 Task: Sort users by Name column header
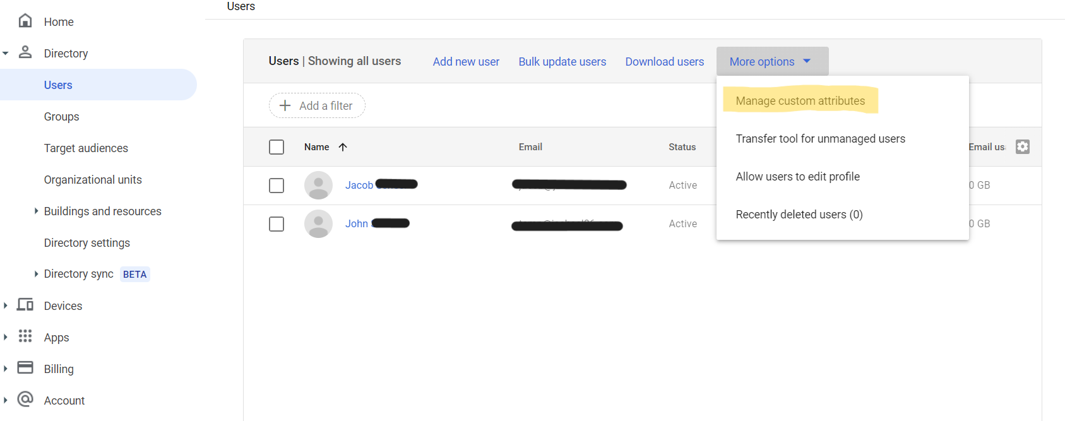click(317, 147)
